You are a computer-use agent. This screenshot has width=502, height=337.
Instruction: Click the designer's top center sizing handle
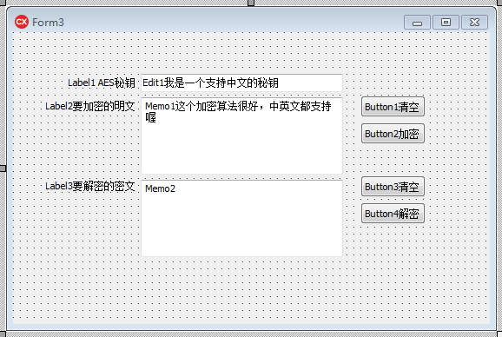(251, 3)
